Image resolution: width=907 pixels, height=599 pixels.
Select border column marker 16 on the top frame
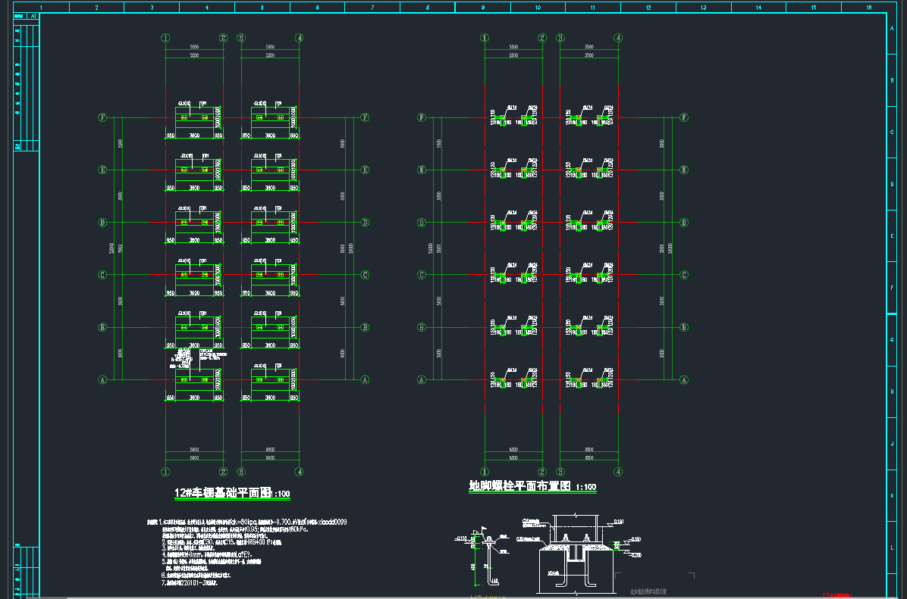(x=868, y=8)
